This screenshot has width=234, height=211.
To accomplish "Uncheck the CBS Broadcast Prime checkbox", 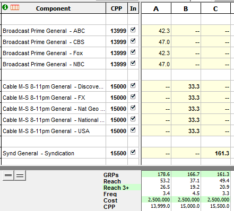I will (x=133, y=41).
